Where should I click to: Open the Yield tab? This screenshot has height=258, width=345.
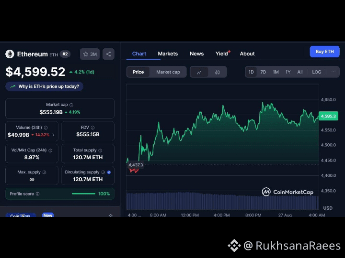coord(222,54)
